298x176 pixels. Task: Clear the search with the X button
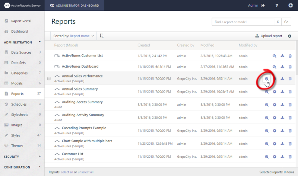278,22
